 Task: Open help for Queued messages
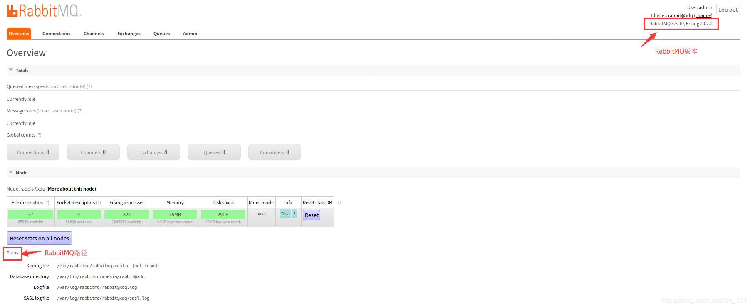pos(89,86)
